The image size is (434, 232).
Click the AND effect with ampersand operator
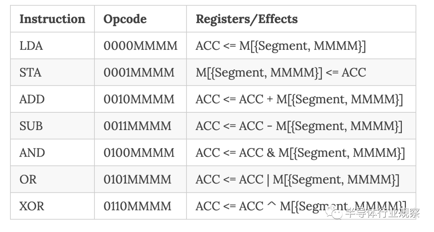300,153
